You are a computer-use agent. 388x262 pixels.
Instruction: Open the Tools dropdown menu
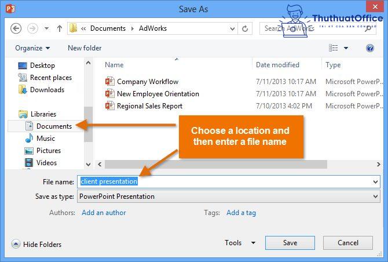[240, 243]
